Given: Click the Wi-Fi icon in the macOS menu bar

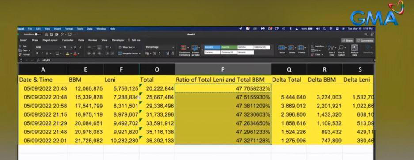Looking at the screenshot, I should pos(330,29).
